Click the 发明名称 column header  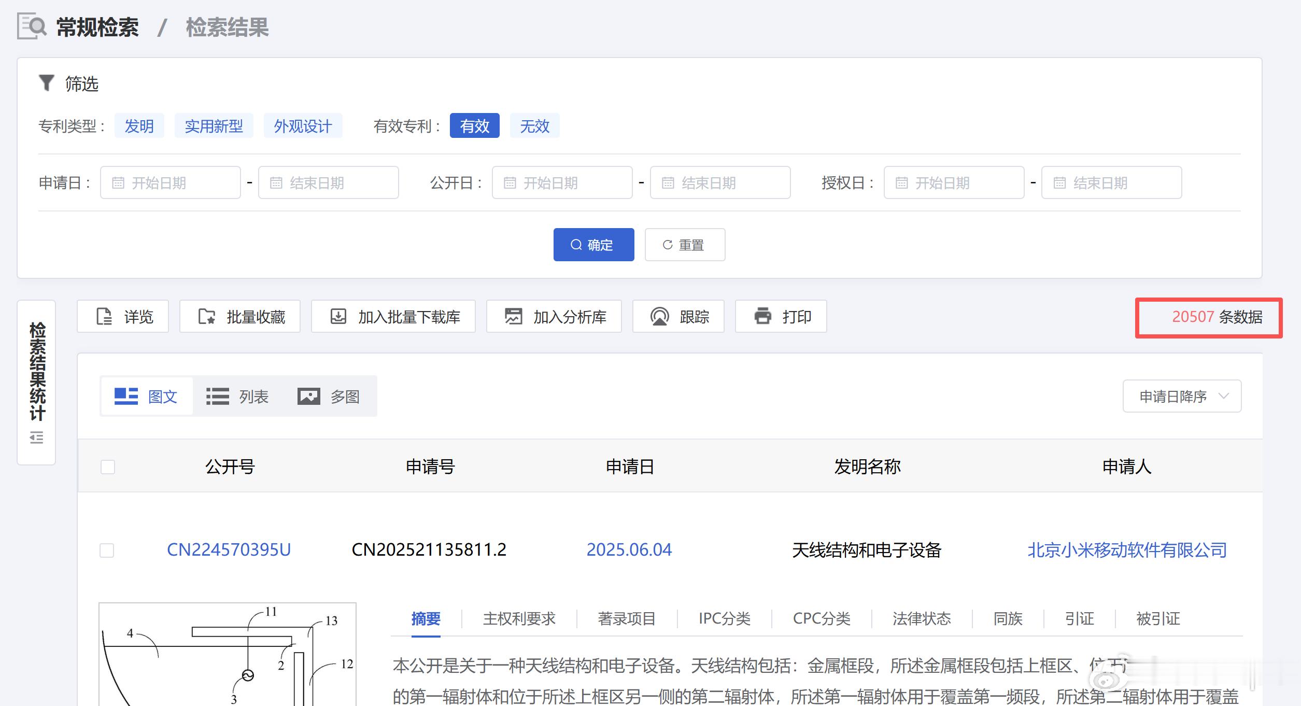point(867,467)
